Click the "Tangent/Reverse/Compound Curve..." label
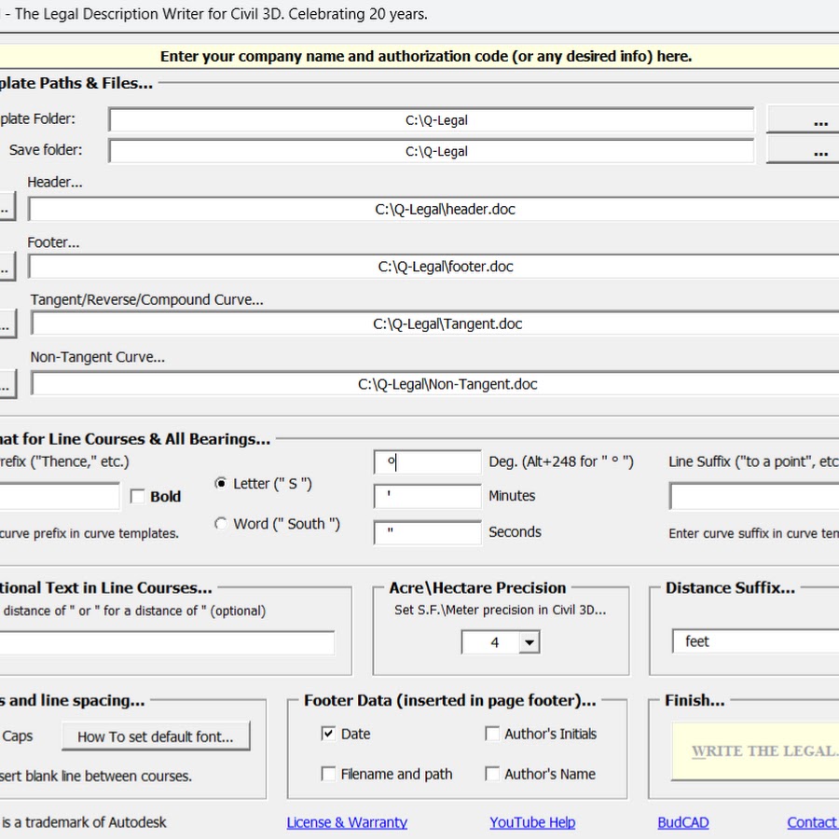The width and height of the screenshot is (839, 839). [x=146, y=299]
